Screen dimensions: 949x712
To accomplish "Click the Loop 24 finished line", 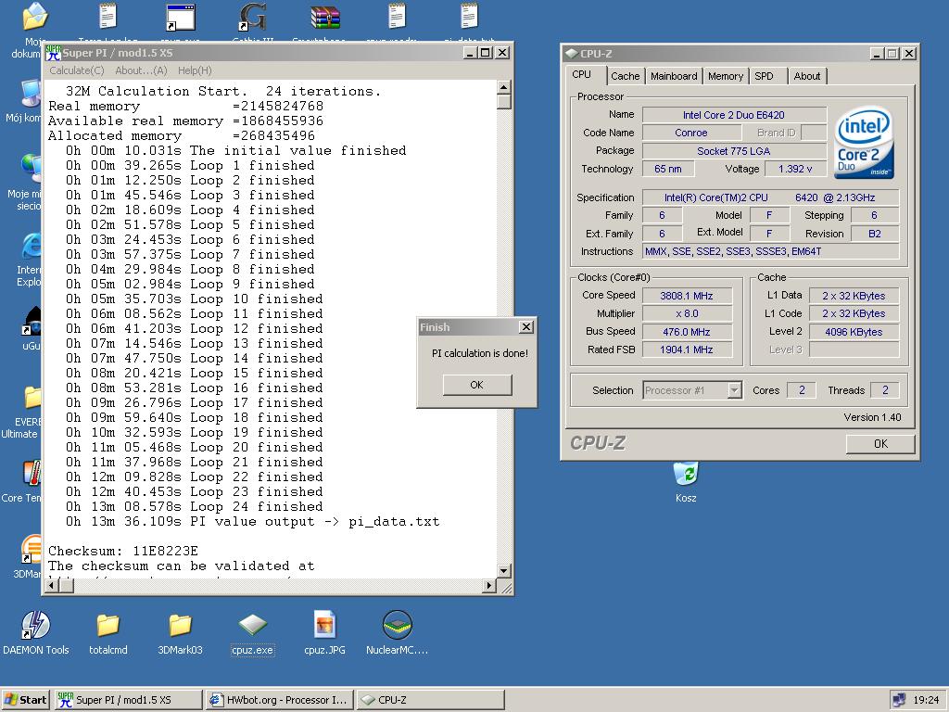I will tap(195, 506).
